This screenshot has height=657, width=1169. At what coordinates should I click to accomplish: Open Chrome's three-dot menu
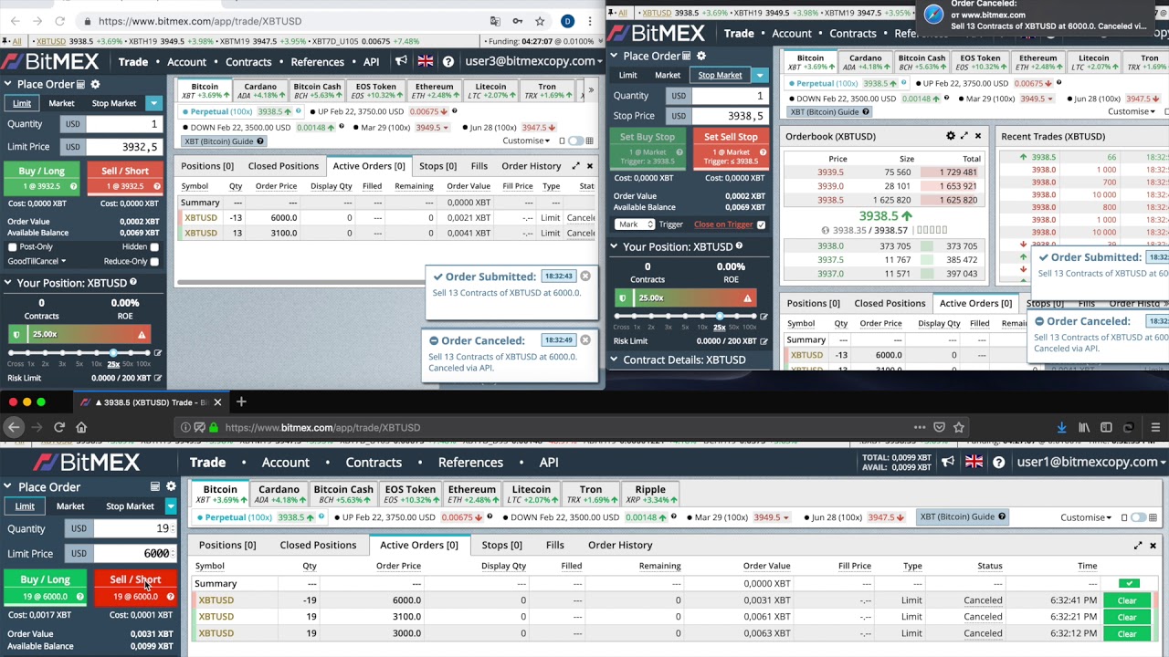click(x=591, y=21)
